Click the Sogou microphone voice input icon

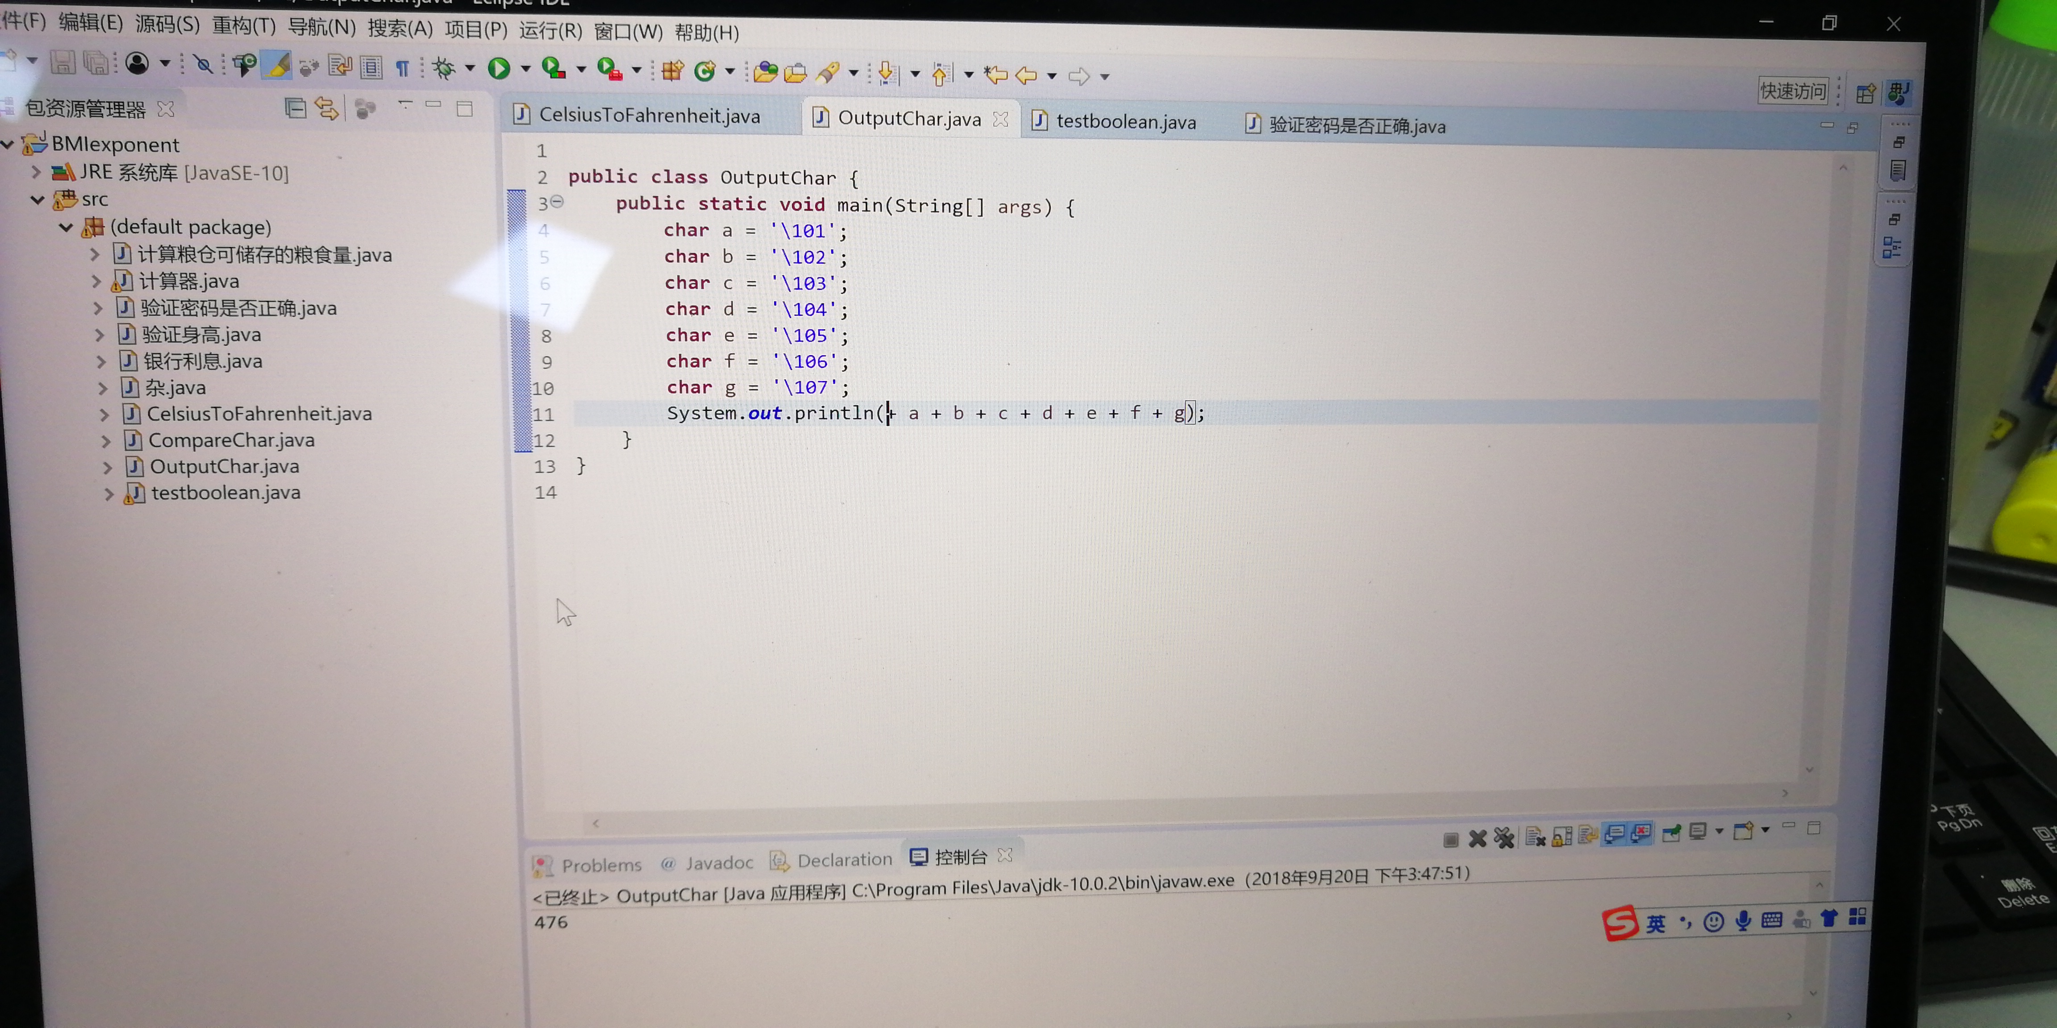click(x=1743, y=921)
